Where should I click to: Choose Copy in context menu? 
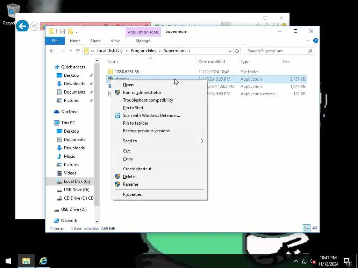click(159, 159)
